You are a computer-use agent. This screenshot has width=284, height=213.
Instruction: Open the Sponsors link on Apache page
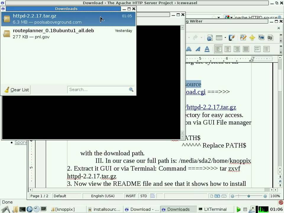pyautogui.click(x=21, y=142)
